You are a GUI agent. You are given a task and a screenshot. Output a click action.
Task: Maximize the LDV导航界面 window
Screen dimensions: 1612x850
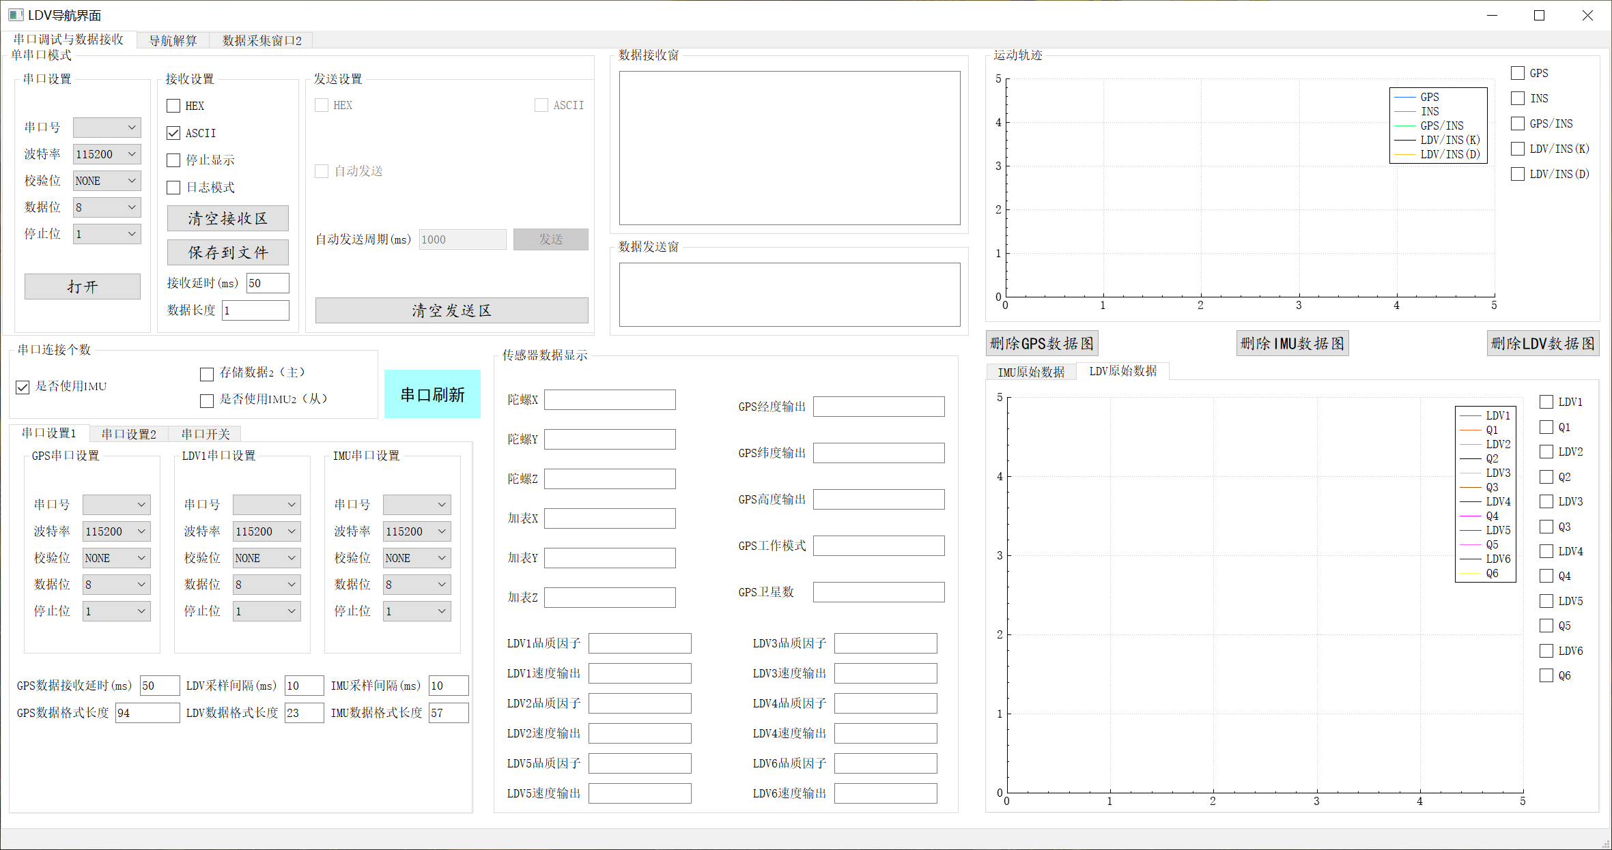[1539, 15]
